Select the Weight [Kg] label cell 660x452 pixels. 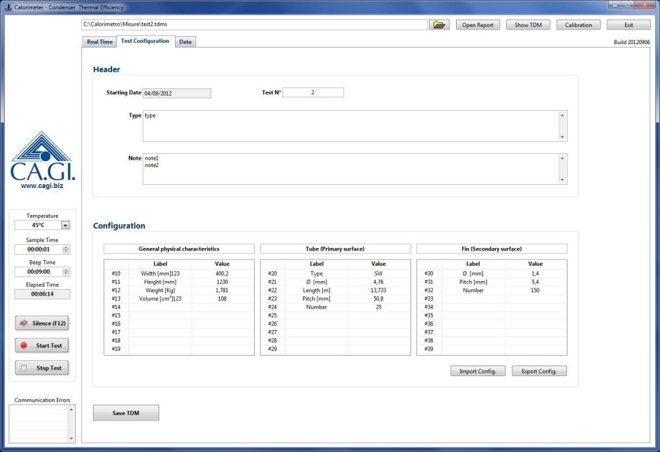click(x=160, y=290)
